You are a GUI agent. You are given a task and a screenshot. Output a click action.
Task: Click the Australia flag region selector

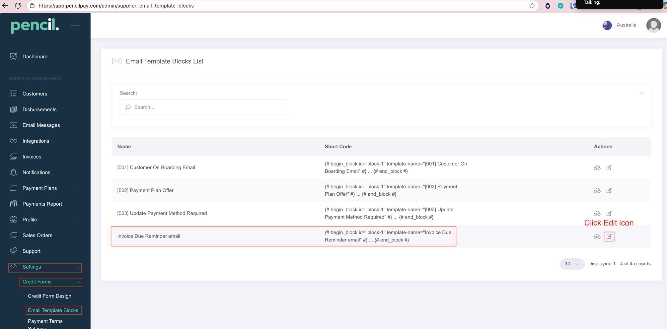pyautogui.click(x=607, y=25)
